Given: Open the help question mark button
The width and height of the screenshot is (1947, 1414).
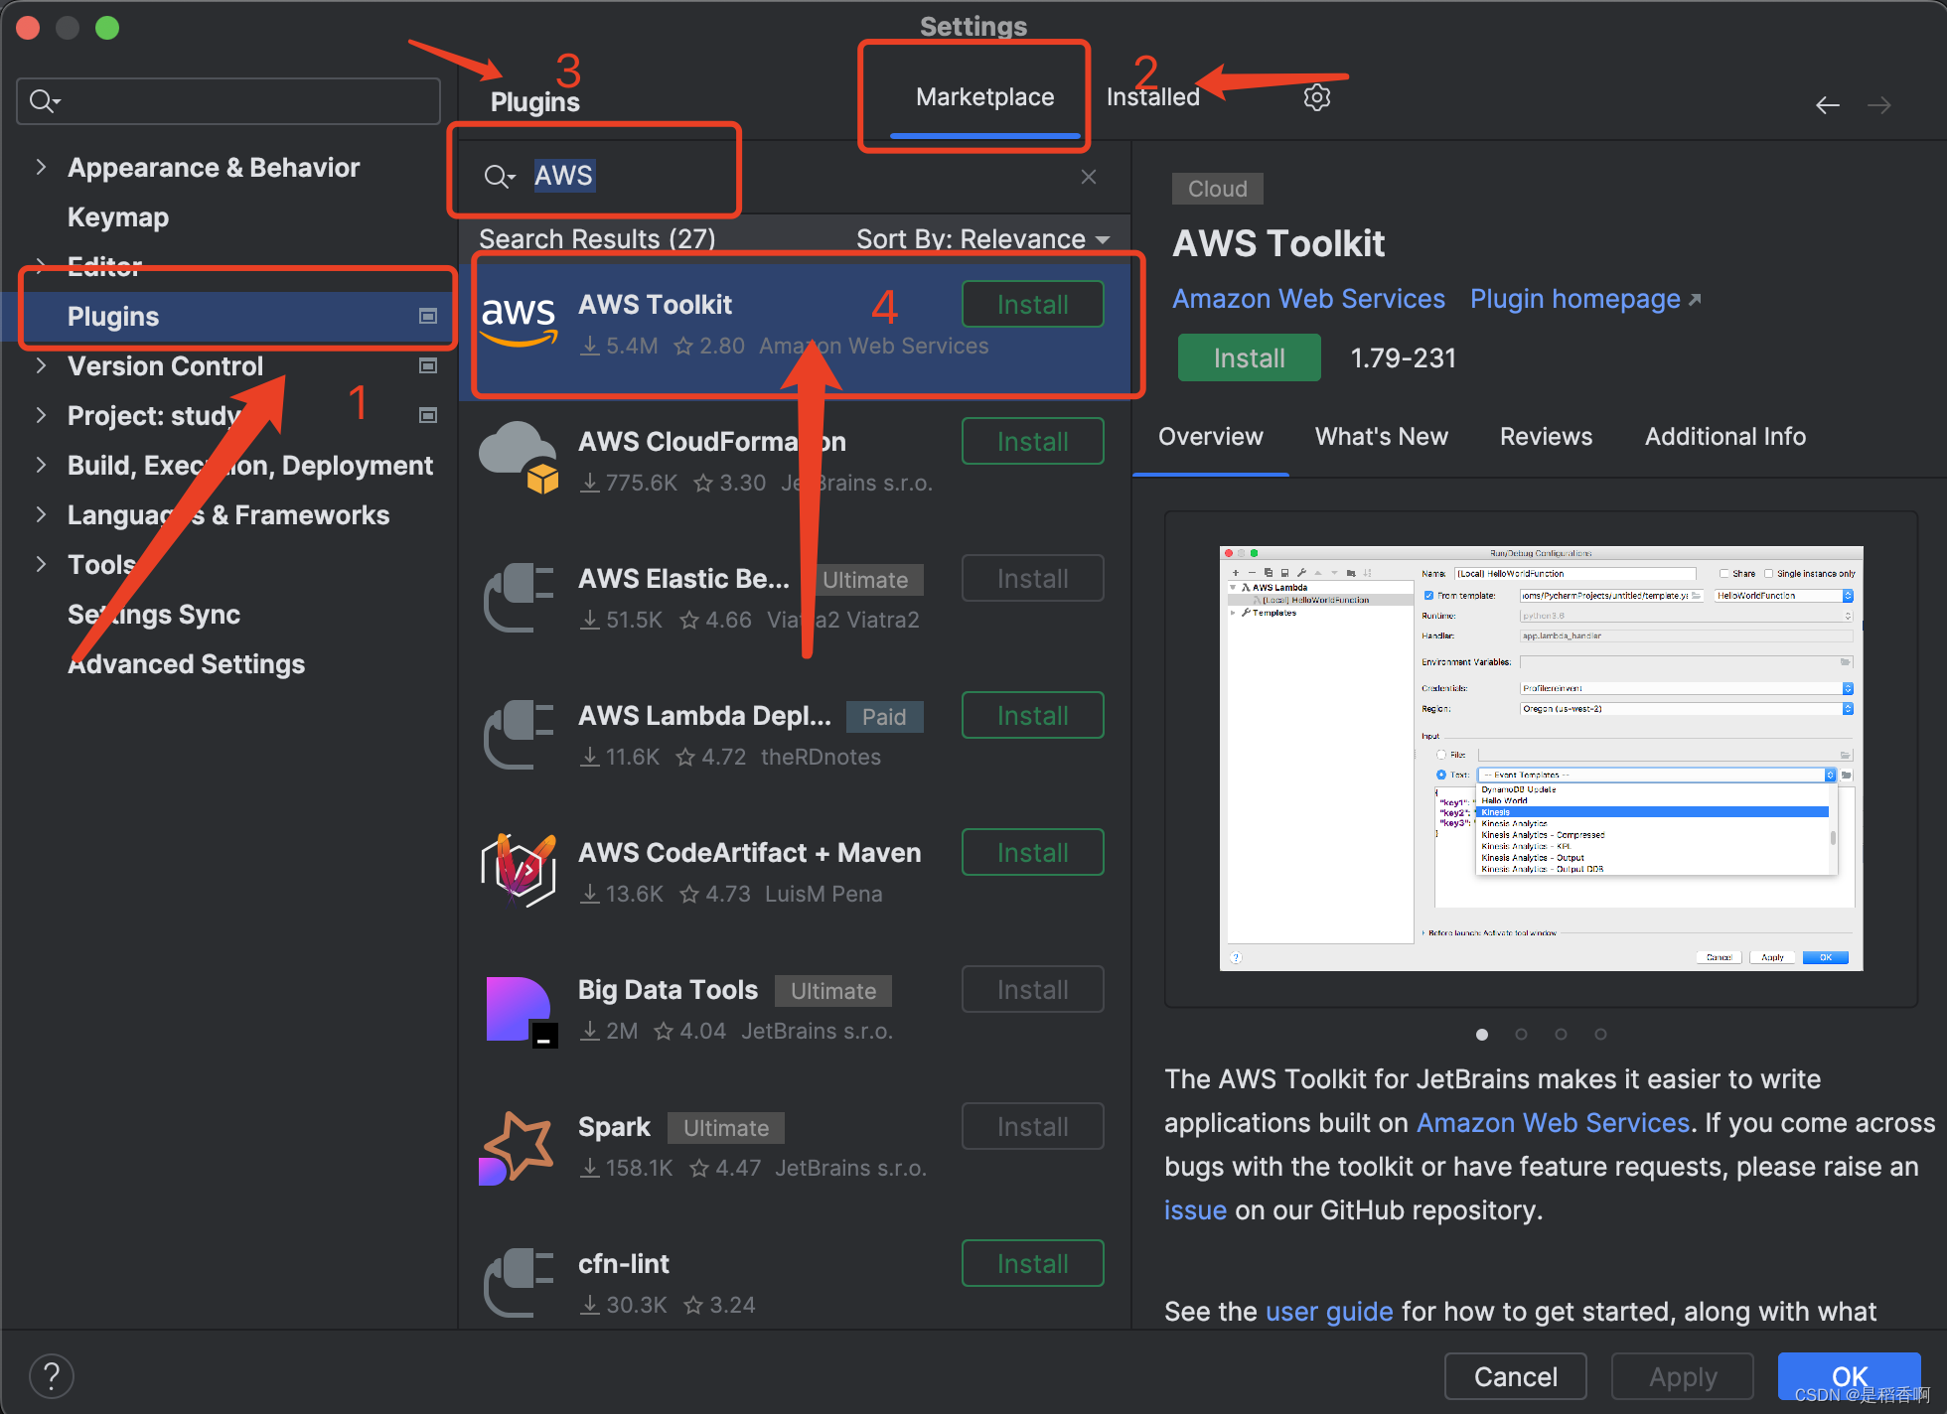Looking at the screenshot, I should pyautogui.click(x=52, y=1376).
